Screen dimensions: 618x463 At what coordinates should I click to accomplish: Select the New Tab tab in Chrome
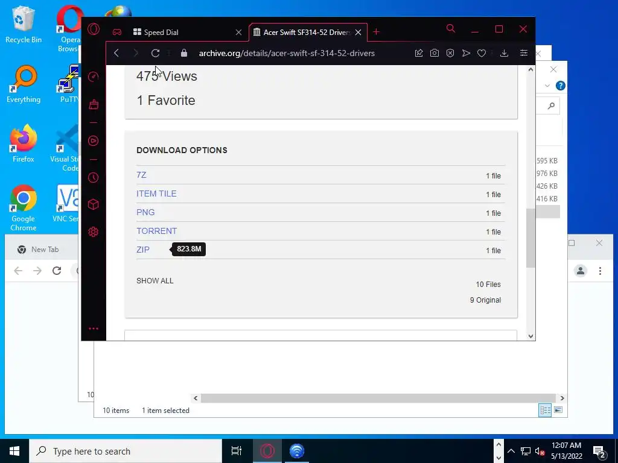coord(45,249)
